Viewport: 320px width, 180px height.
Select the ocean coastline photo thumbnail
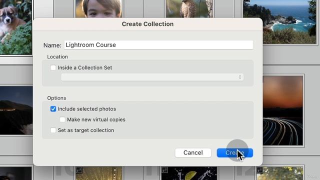click(x=279, y=21)
